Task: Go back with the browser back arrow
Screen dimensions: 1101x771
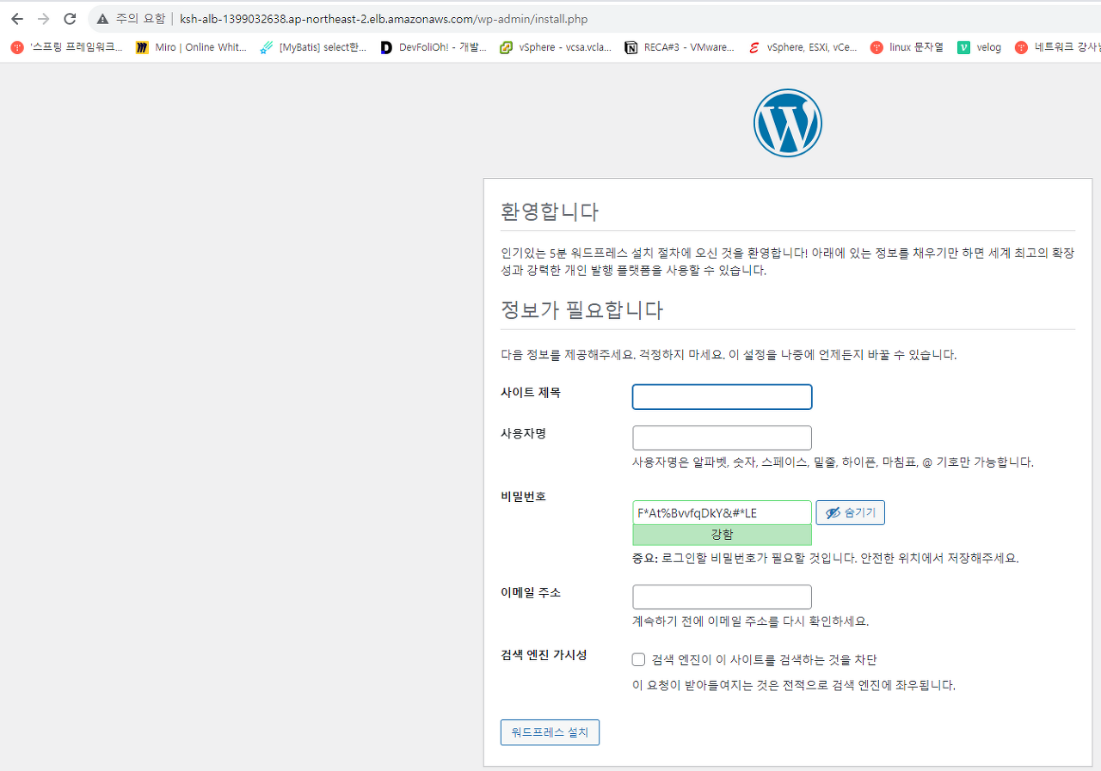Action: 17,19
